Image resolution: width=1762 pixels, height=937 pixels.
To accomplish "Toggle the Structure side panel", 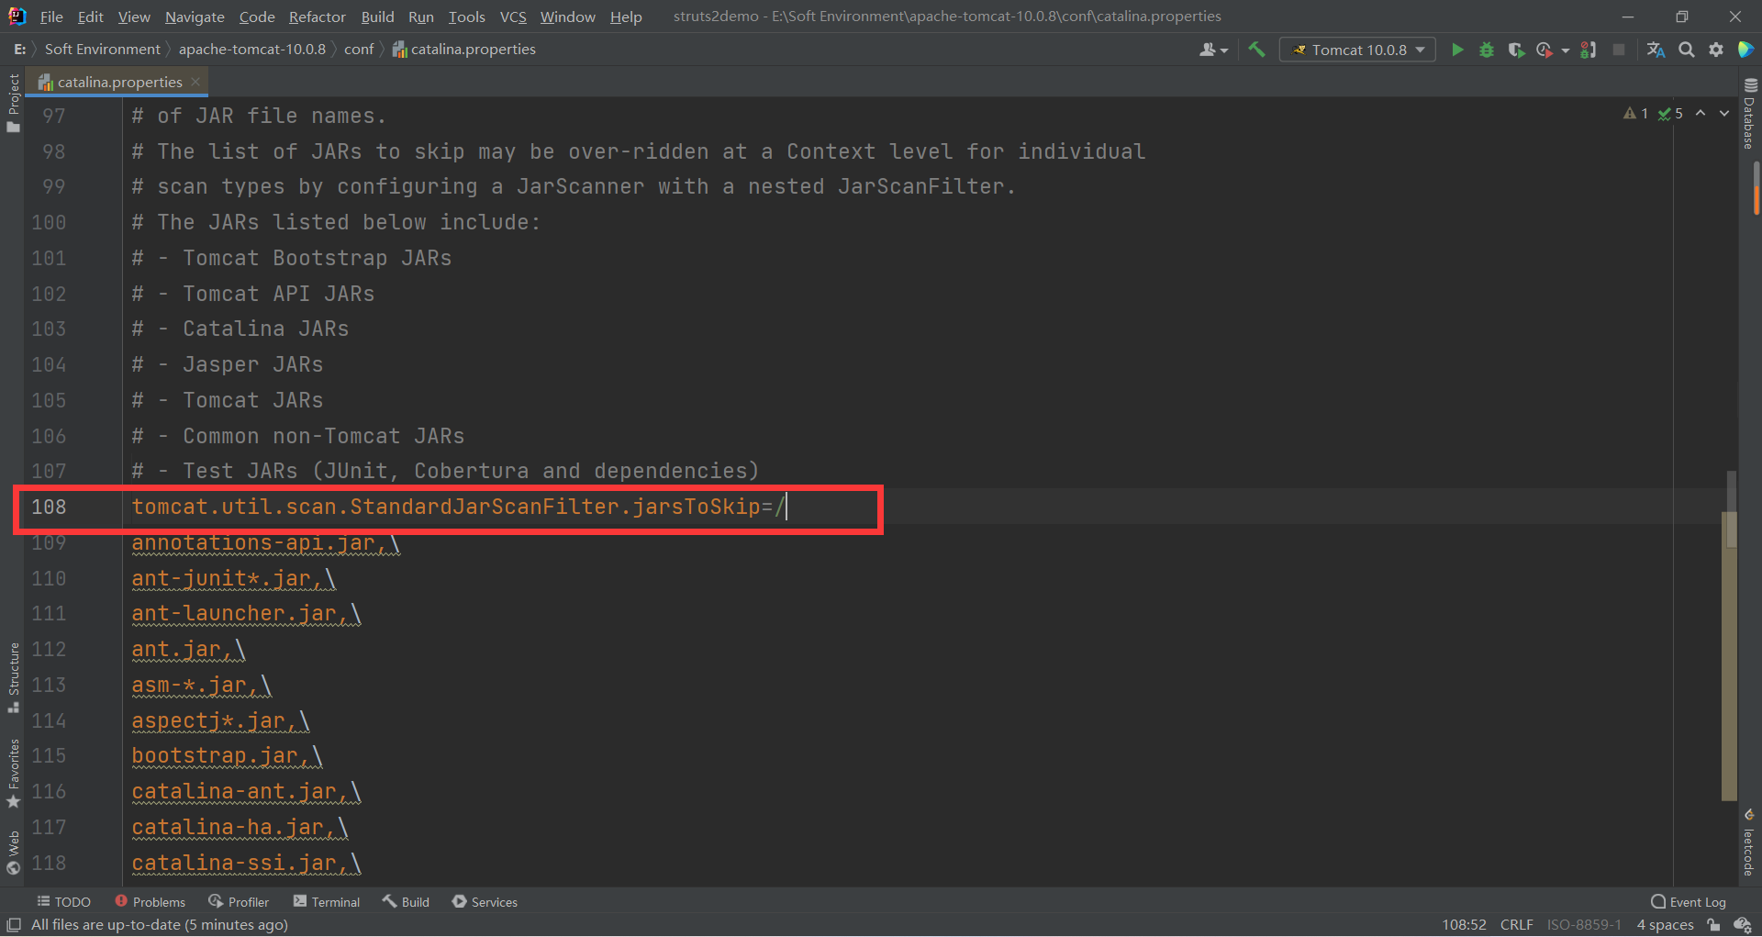I will [13, 676].
